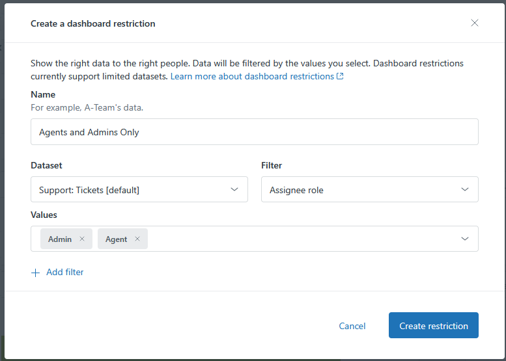
Task: Click the Support: Tickets [default] selection
Action: tap(89, 190)
